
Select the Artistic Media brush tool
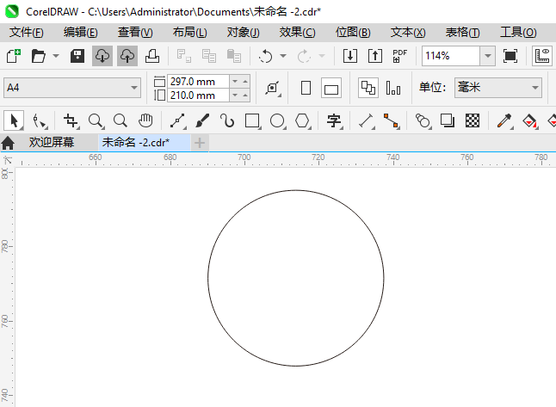click(x=202, y=120)
